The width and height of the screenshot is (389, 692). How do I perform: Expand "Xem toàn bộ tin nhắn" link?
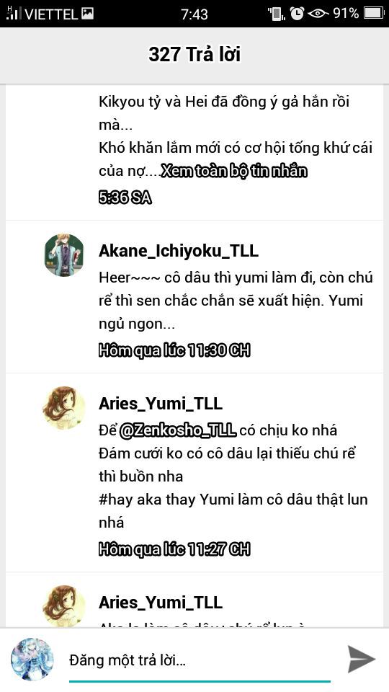(x=233, y=172)
